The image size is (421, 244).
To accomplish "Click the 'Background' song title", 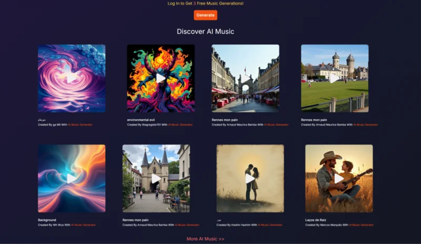I will [x=47, y=220].
